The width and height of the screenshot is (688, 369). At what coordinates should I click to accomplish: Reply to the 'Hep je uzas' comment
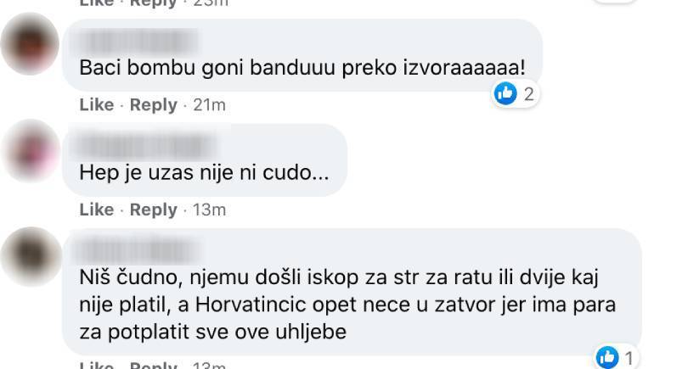click(154, 210)
